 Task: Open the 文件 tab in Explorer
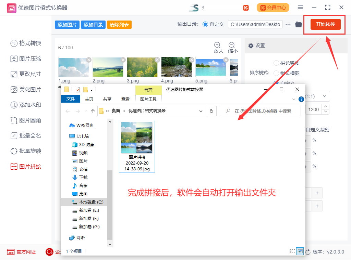(x=71, y=99)
